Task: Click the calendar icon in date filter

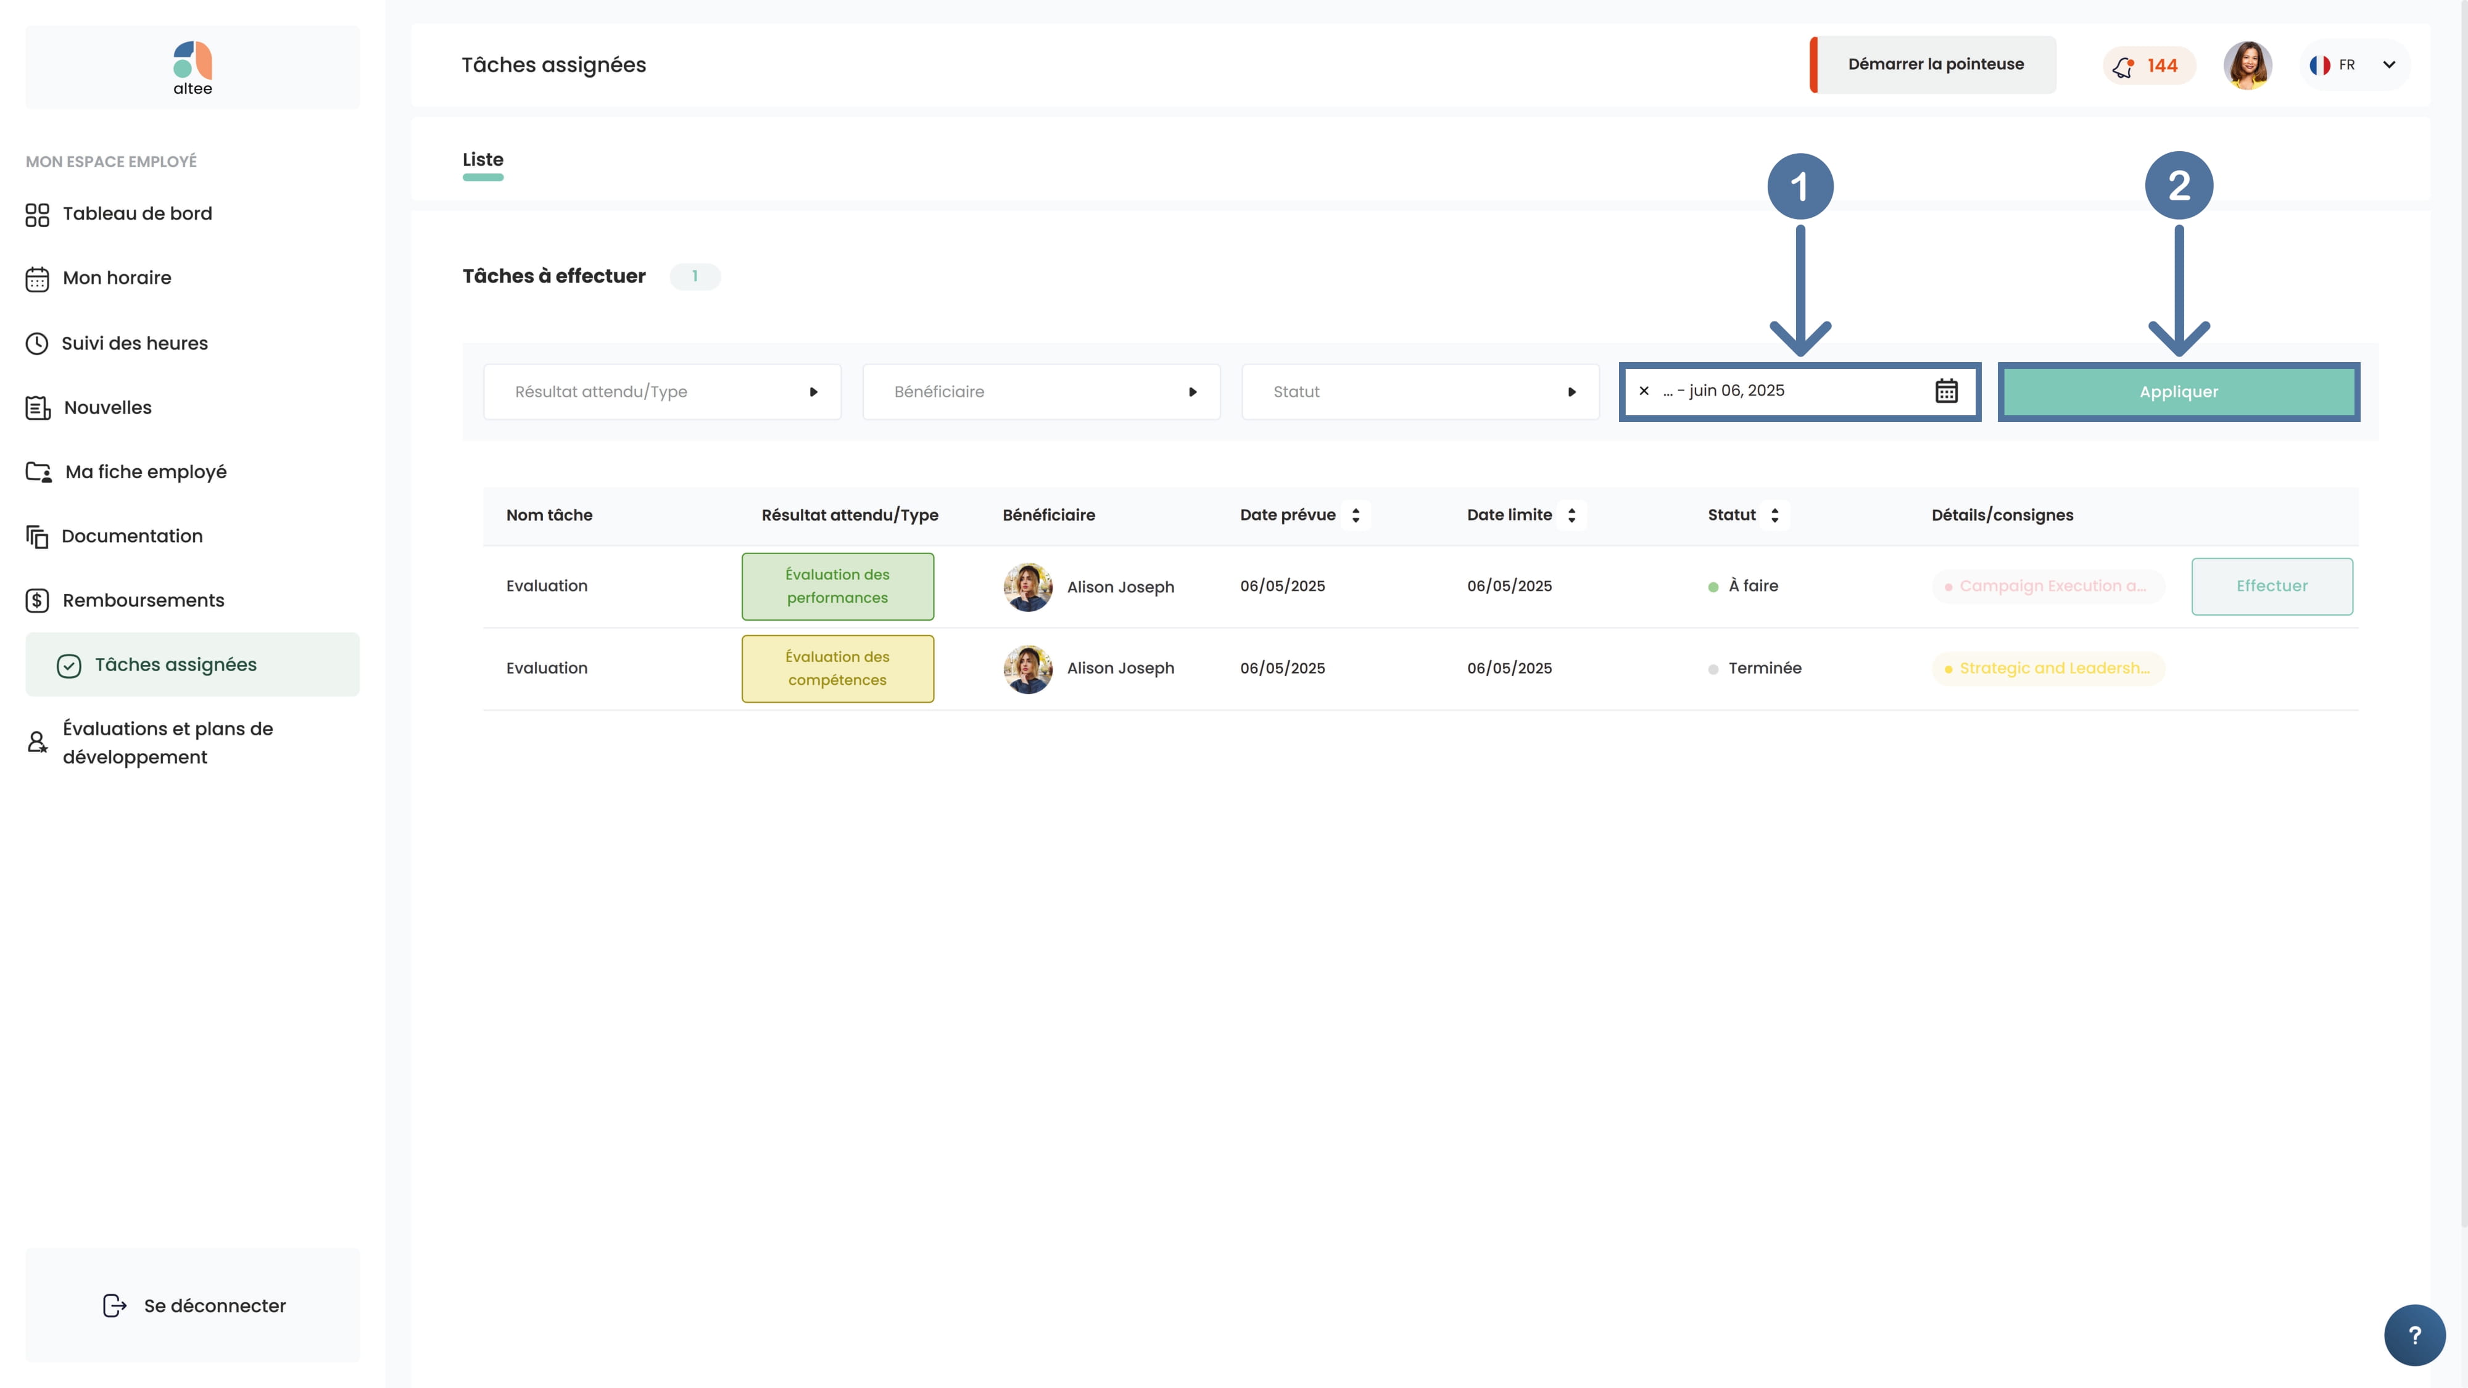Action: point(1946,391)
